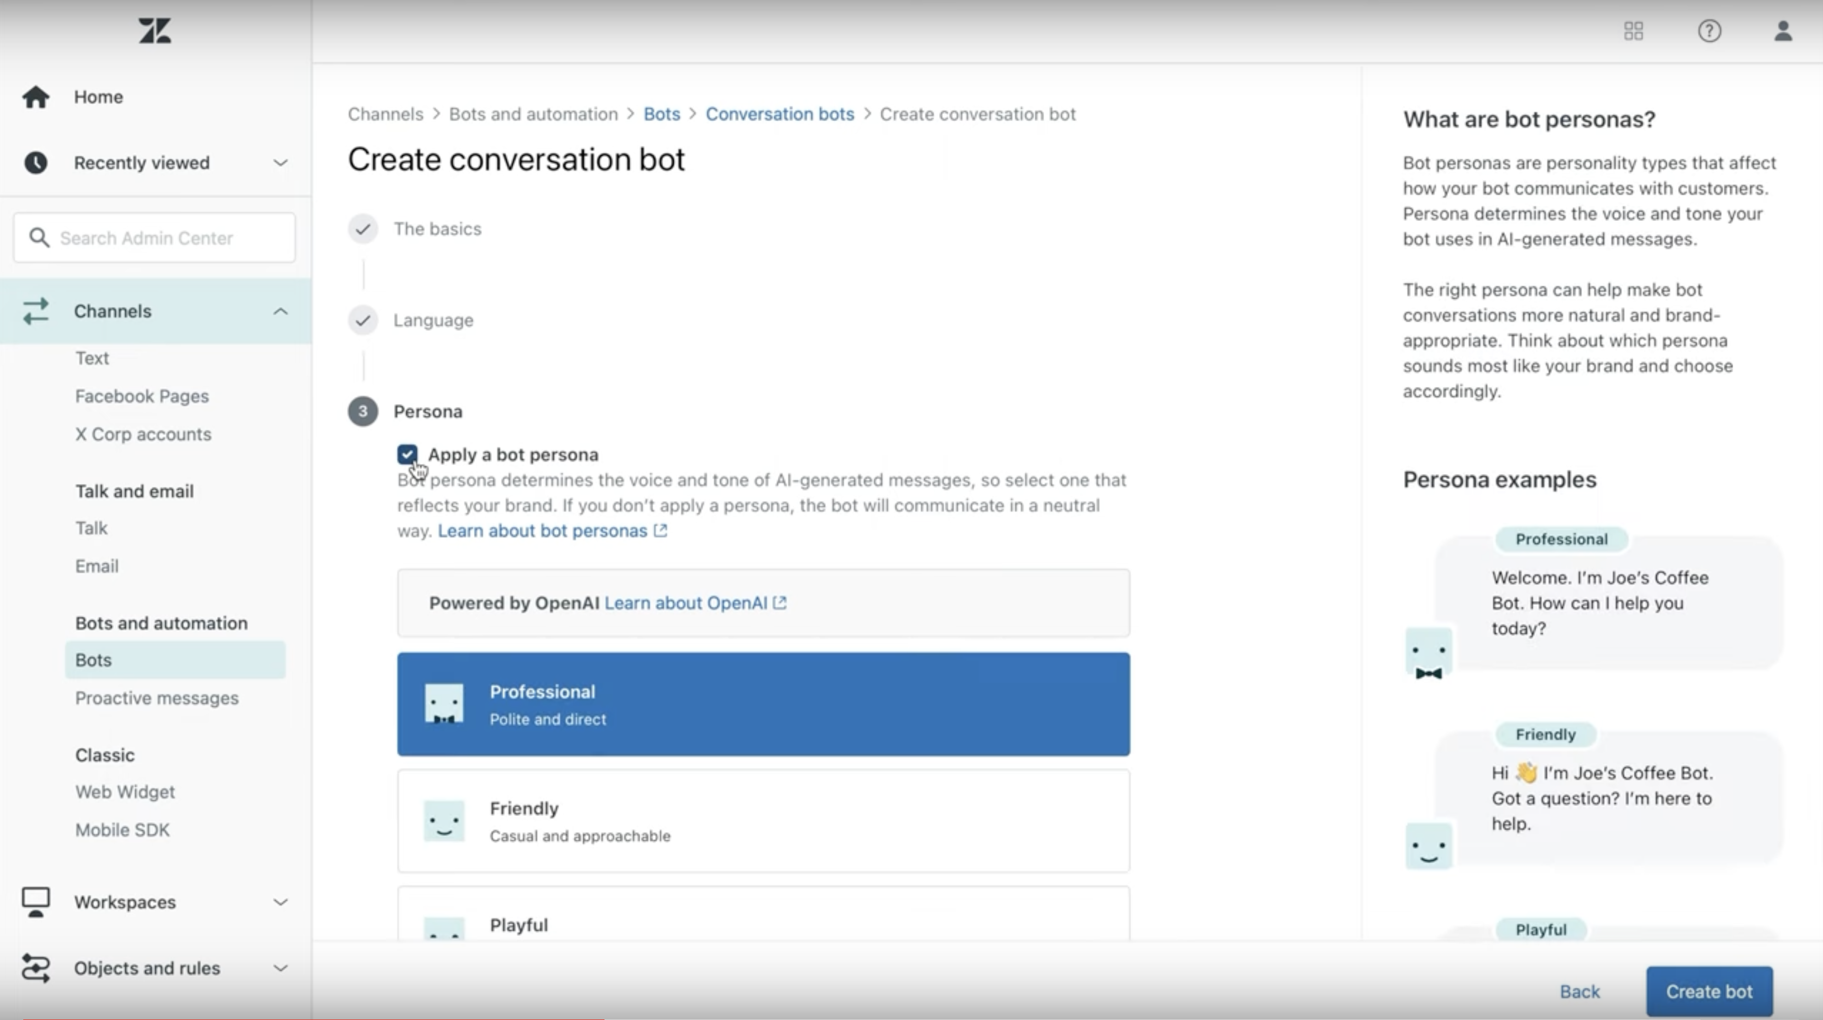Viewport: 1823px width, 1020px height.
Task: Go to Facebook Pages in sidebar
Action: click(x=142, y=396)
